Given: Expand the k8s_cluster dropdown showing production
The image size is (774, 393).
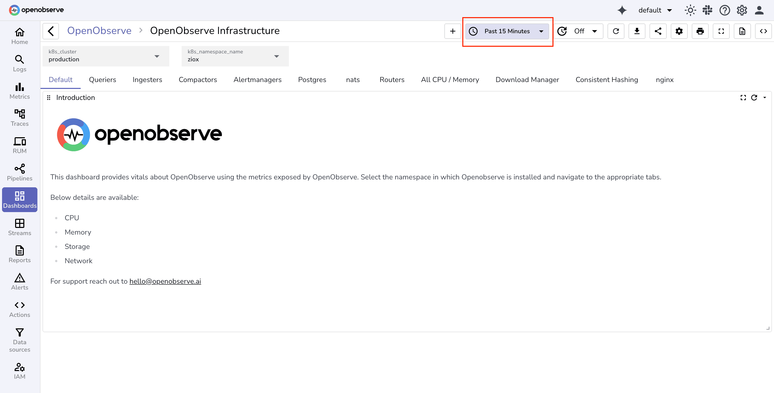Looking at the screenshot, I should pyautogui.click(x=106, y=56).
